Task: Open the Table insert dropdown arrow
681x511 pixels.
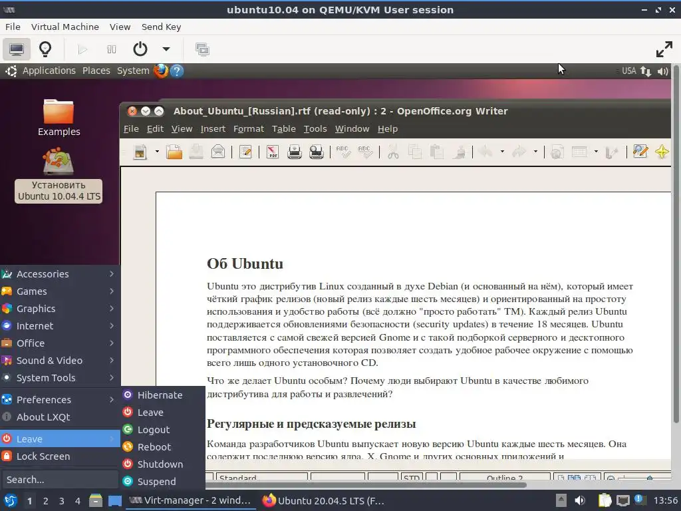Action: pos(596,152)
